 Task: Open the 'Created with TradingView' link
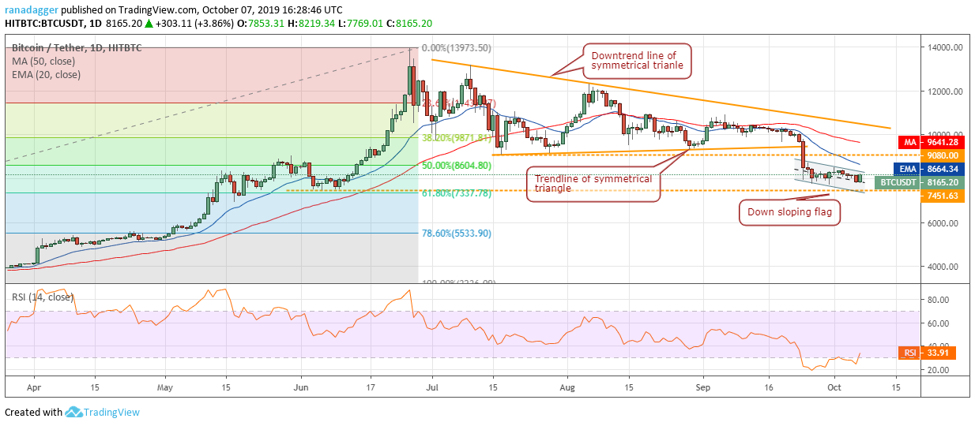(72, 413)
